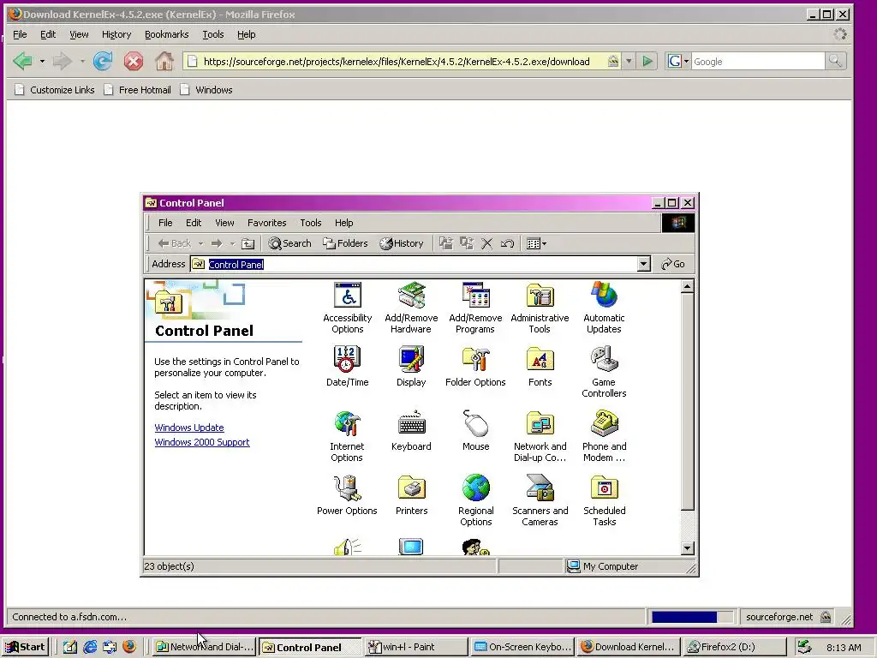Open Network and Dial-up Connections icon
877x658 pixels.
tap(540, 436)
